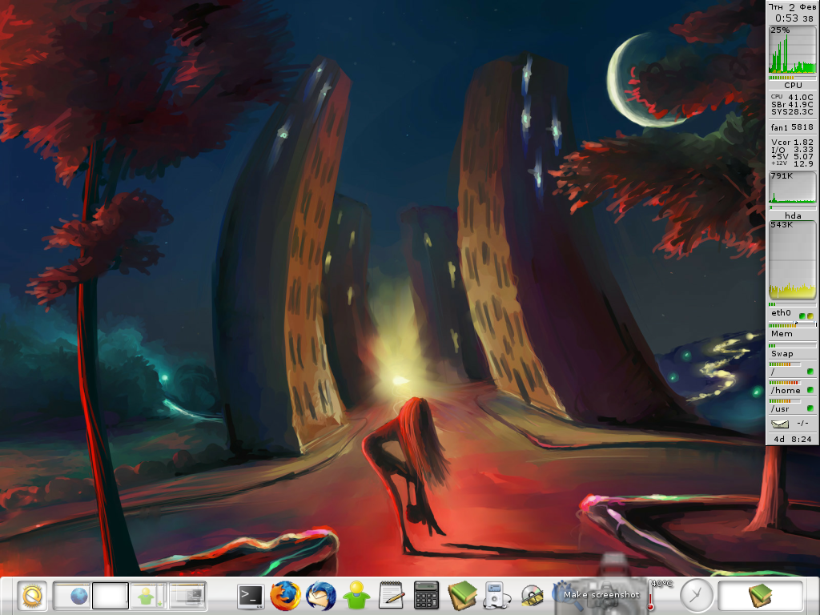Toggle the / filesystem mount LED
This screenshot has width=820, height=615.
coord(810,372)
